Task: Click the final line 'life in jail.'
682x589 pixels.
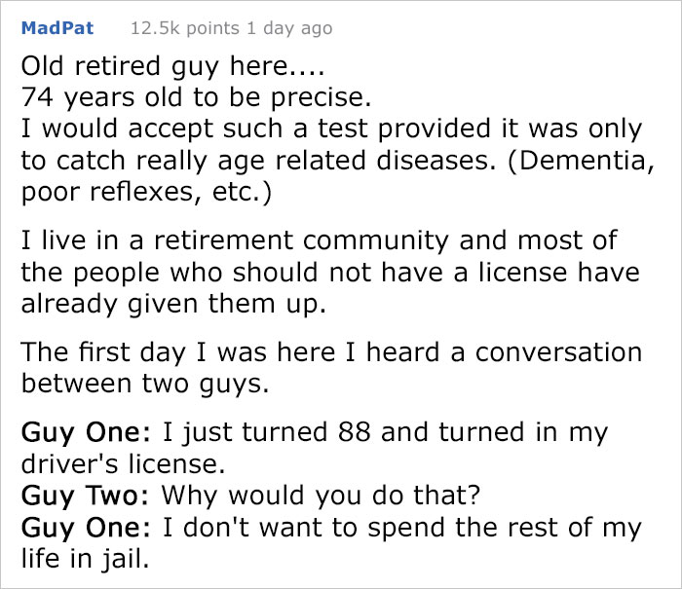Action: pos(86,559)
